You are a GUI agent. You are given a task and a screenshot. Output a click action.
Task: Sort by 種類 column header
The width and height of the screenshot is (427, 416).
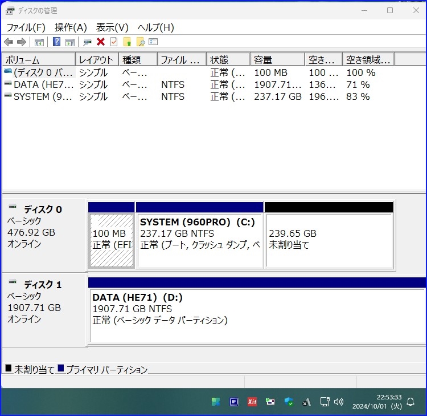coord(138,59)
